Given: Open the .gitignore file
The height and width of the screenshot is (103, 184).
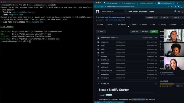Looking at the screenshot, I should 103,56.
